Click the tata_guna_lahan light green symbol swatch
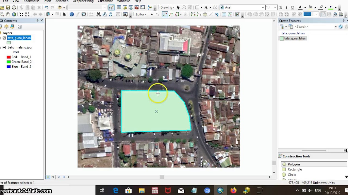This screenshot has height=195, width=348. pyautogui.click(x=9, y=43)
